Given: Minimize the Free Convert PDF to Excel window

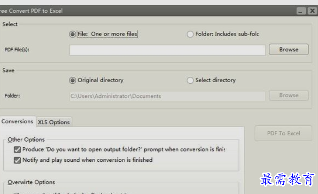Looking at the screenshot, I should 301,11.
